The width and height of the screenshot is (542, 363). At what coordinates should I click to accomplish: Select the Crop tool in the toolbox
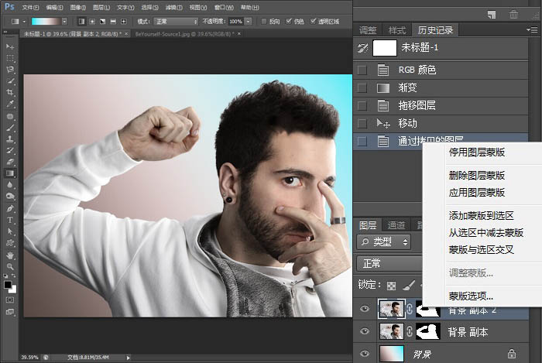tap(11, 92)
